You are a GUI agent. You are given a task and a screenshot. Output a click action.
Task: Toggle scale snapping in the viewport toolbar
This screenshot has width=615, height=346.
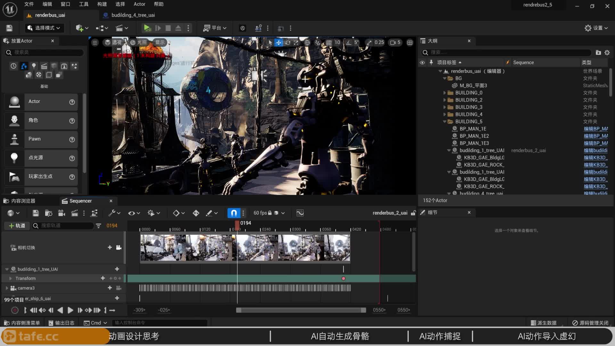click(x=369, y=42)
